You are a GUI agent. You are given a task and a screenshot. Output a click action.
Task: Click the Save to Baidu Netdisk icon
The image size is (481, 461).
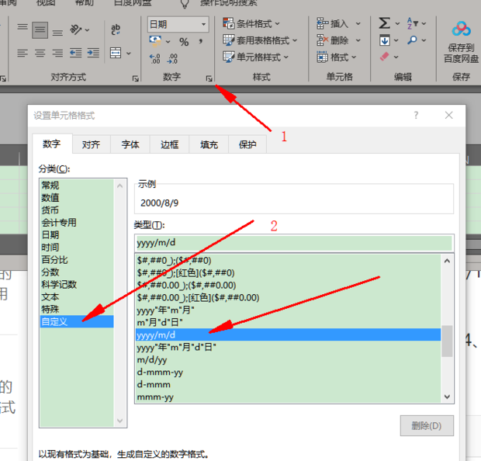462,30
